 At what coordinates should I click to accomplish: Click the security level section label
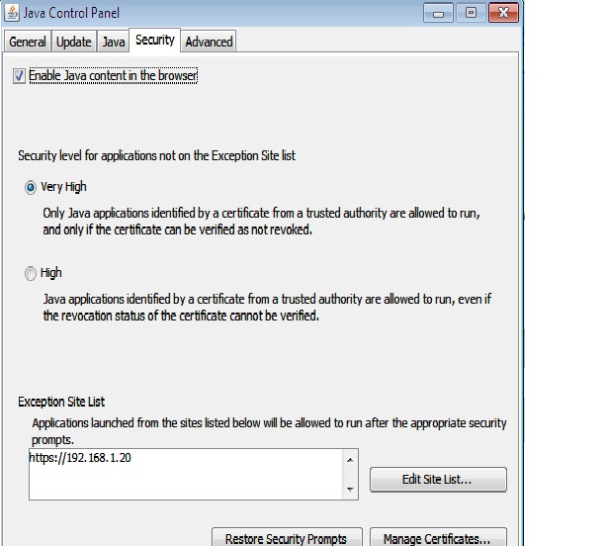pyautogui.click(x=156, y=155)
